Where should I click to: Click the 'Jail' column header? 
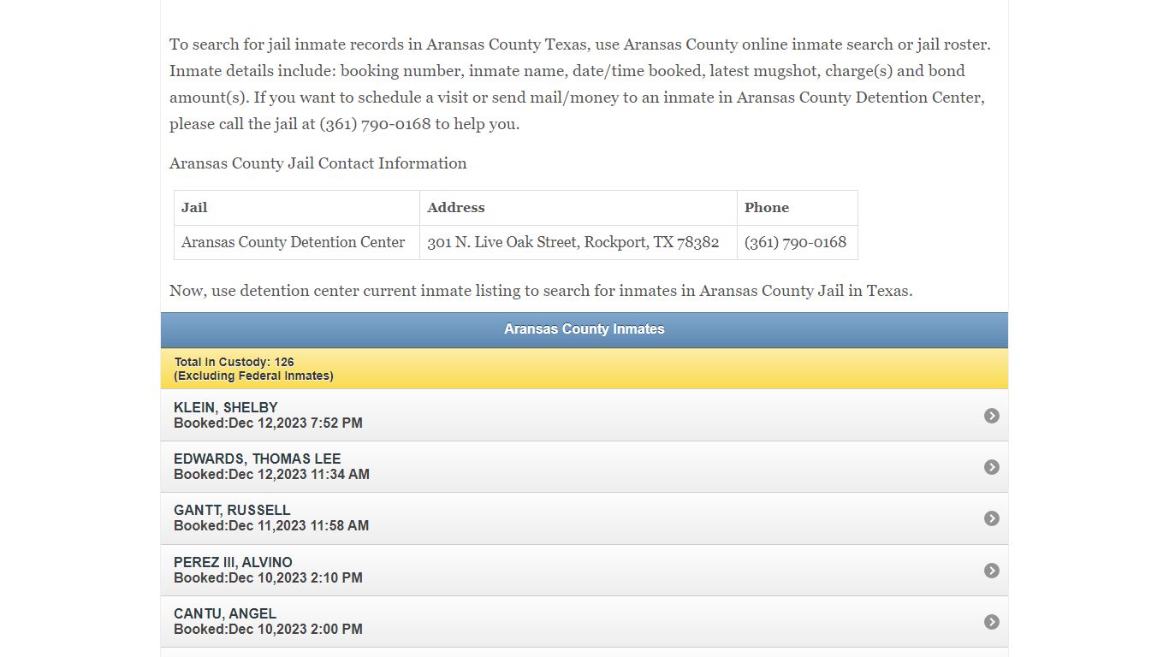tap(297, 208)
